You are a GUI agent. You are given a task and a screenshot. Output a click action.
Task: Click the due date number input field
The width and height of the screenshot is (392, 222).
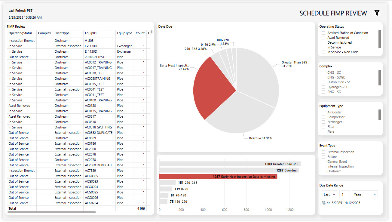[x=345, y=194]
